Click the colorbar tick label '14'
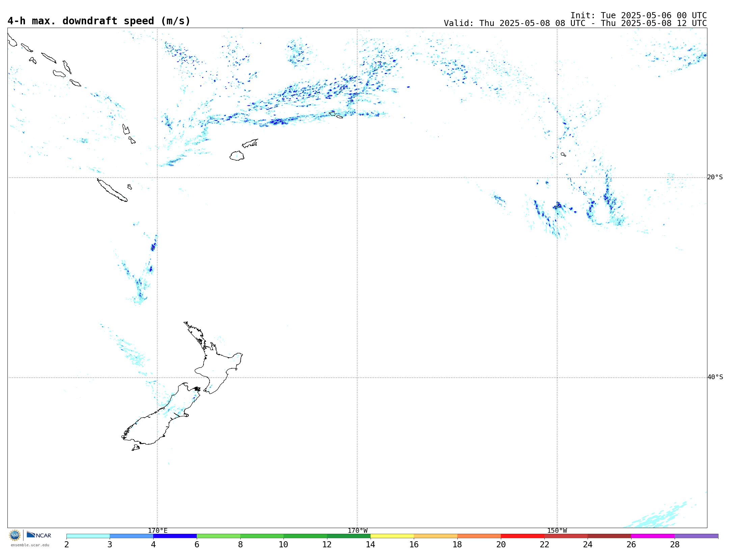This screenshot has height=549, width=729. [x=371, y=544]
